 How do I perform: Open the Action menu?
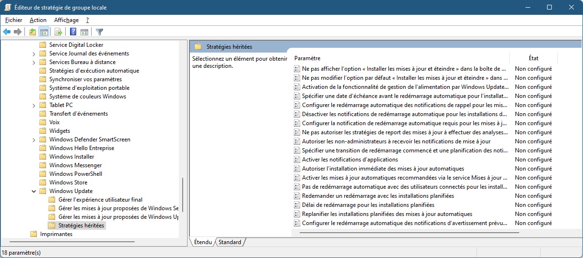coord(38,20)
